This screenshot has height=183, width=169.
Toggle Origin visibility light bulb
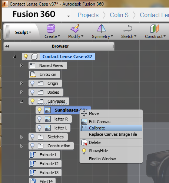(32, 83)
